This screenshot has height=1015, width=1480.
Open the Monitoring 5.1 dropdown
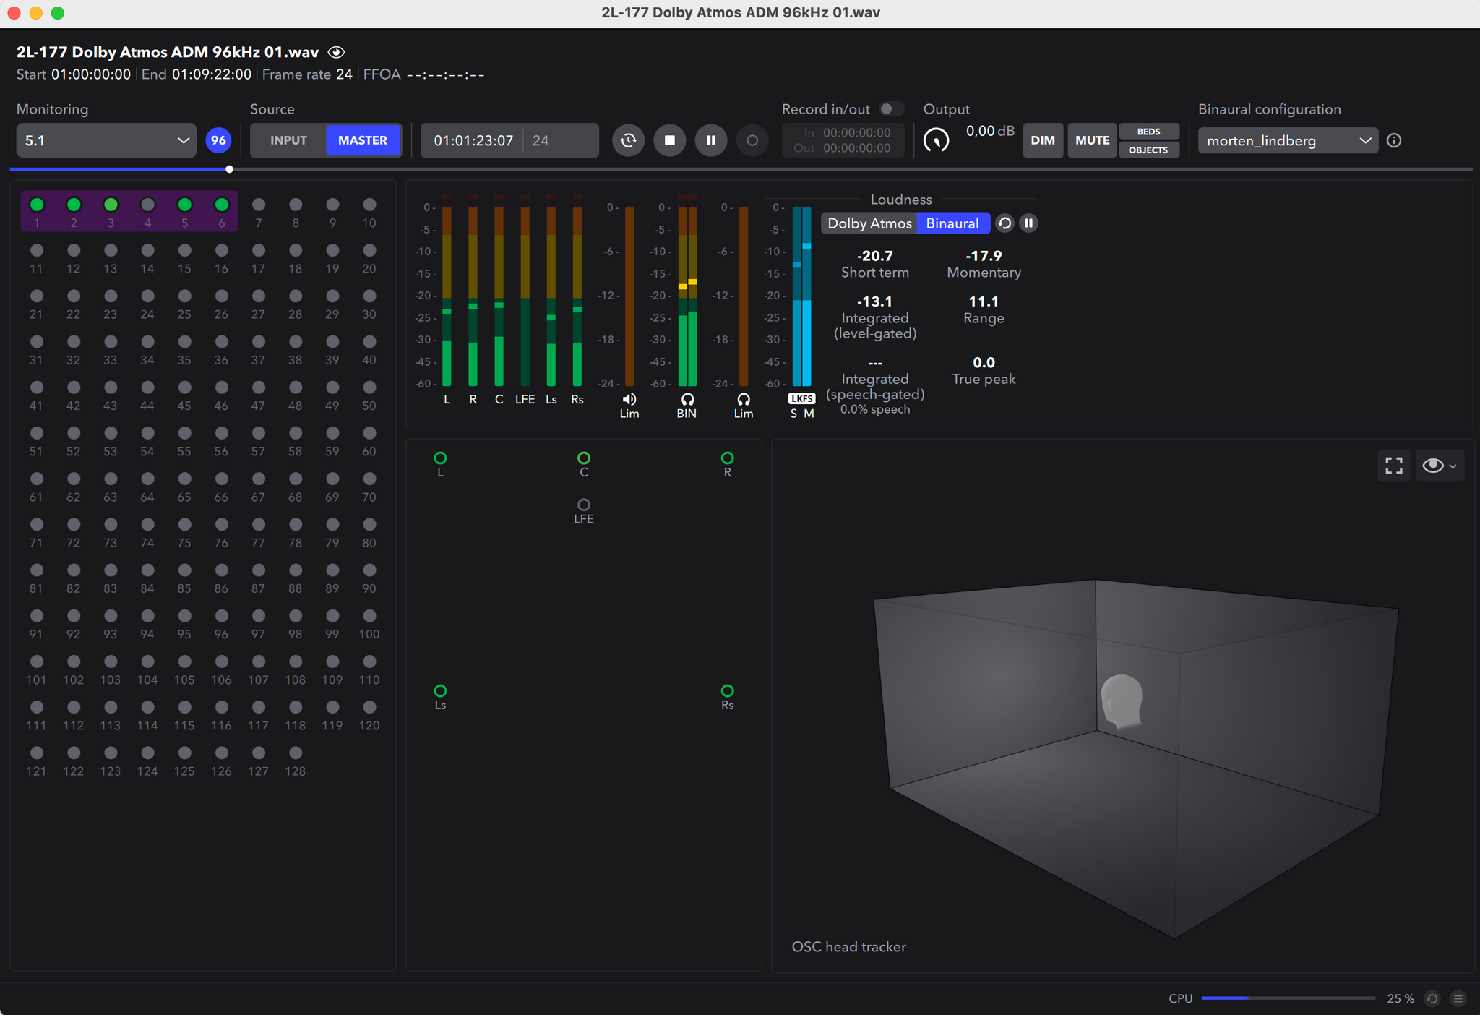pos(106,140)
